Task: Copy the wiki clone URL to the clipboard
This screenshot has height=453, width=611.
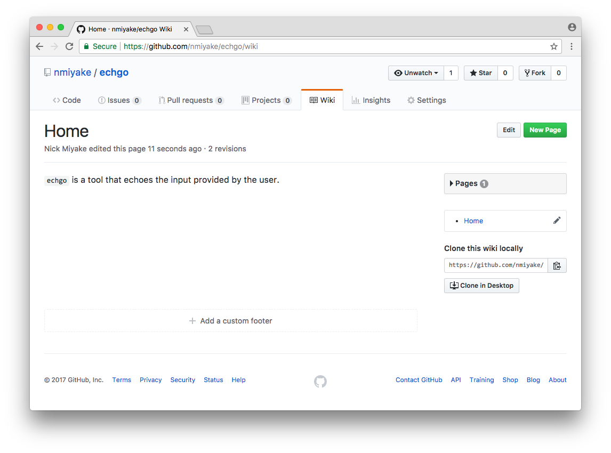Action: click(x=557, y=265)
